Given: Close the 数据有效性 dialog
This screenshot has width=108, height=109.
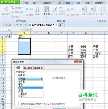Looking at the screenshot, I should coord(78,61).
